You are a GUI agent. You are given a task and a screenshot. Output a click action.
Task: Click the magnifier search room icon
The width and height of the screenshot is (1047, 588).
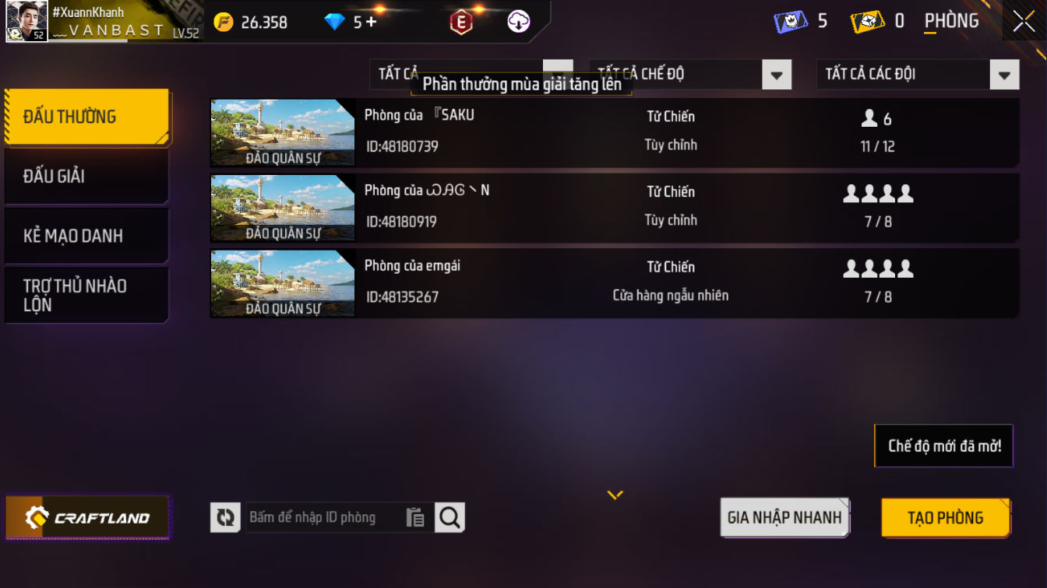[449, 517]
